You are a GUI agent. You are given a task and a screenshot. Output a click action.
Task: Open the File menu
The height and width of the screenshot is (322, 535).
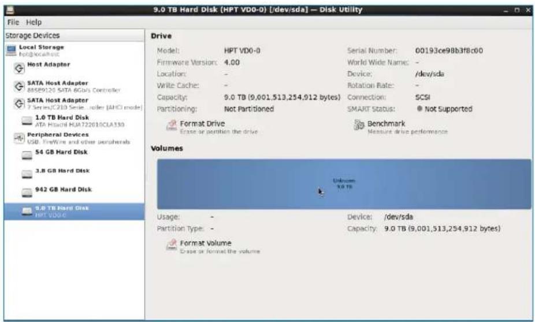point(13,22)
